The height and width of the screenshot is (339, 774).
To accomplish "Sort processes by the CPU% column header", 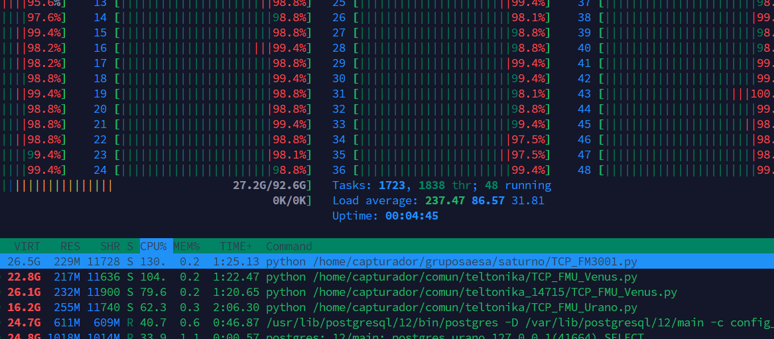I will point(153,246).
